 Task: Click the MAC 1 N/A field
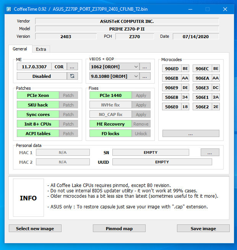(x=63, y=152)
